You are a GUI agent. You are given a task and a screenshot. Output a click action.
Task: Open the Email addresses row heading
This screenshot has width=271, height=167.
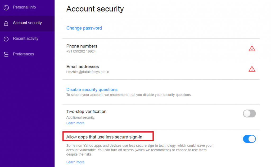83,67
